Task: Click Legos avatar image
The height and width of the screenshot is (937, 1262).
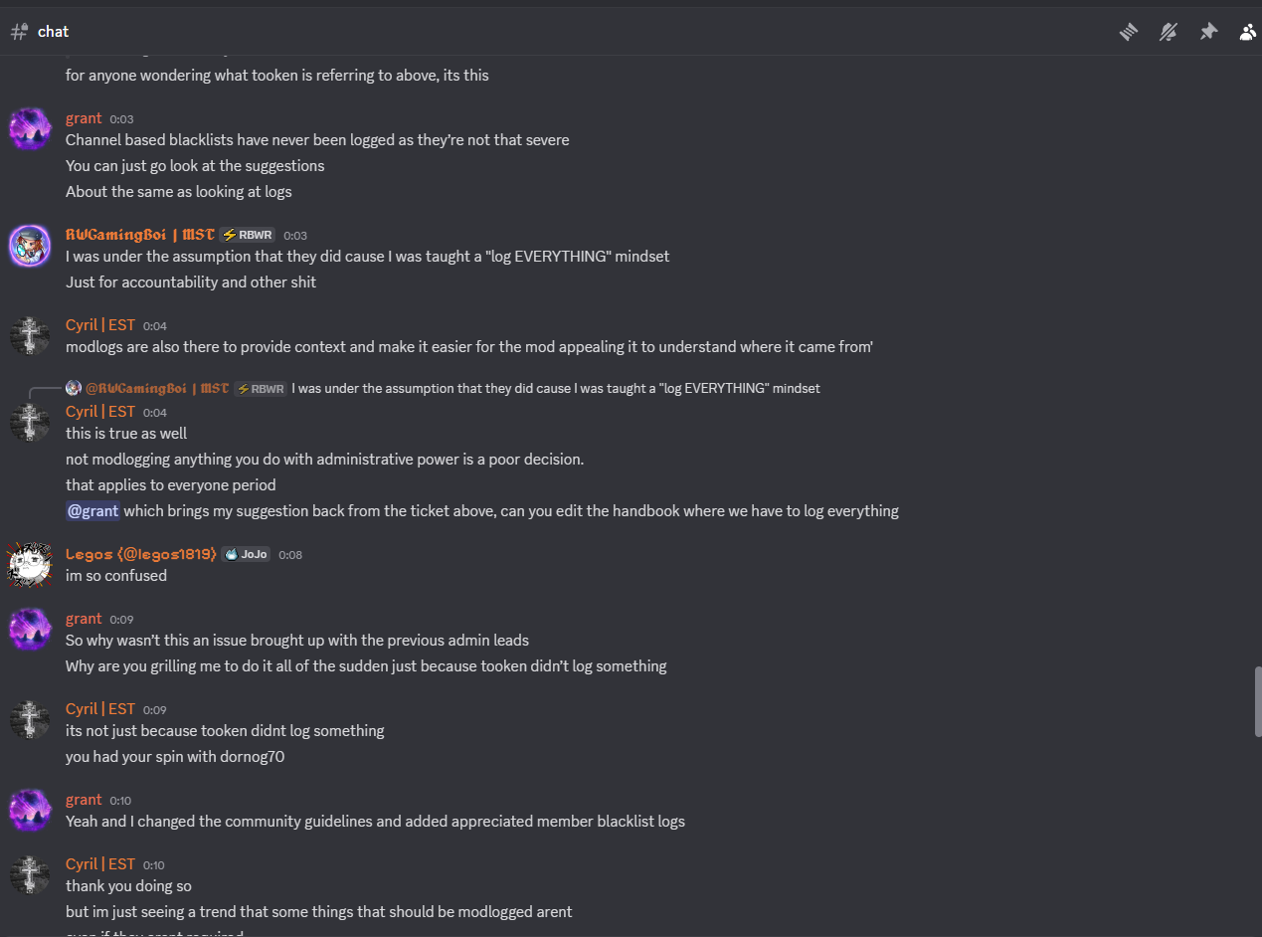Action: pos(30,565)
